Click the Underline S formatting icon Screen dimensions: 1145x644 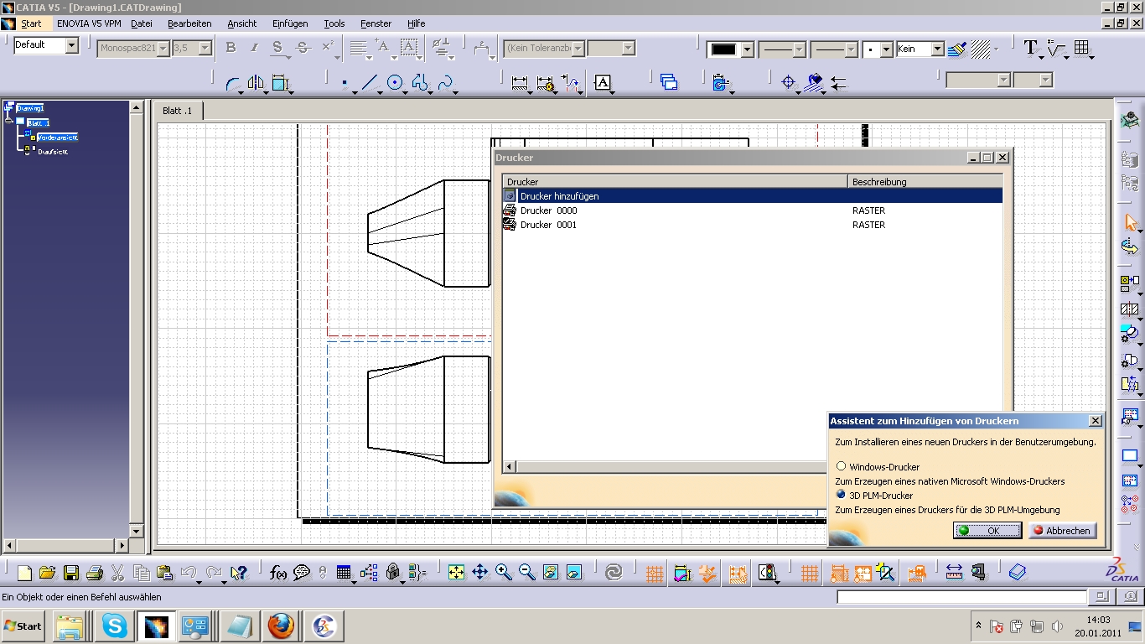277,48
